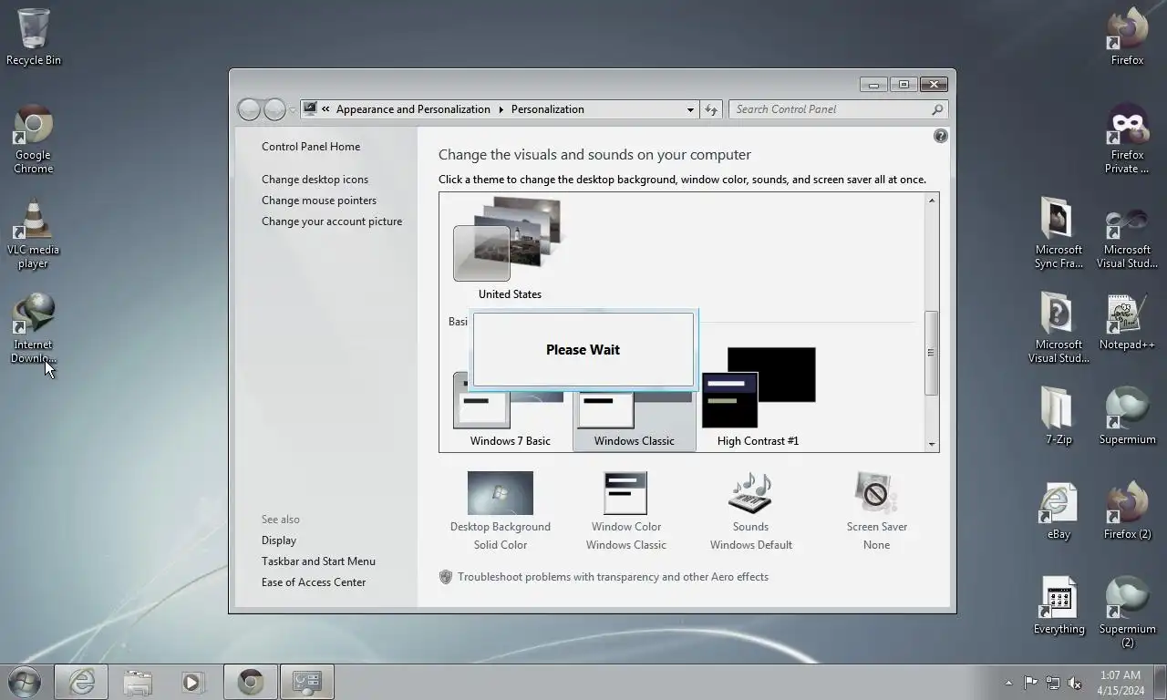Screen dimensions: 1167x700
Task: Launch Firefox from the desktop shortcut
Action: tap(1127, 36)
